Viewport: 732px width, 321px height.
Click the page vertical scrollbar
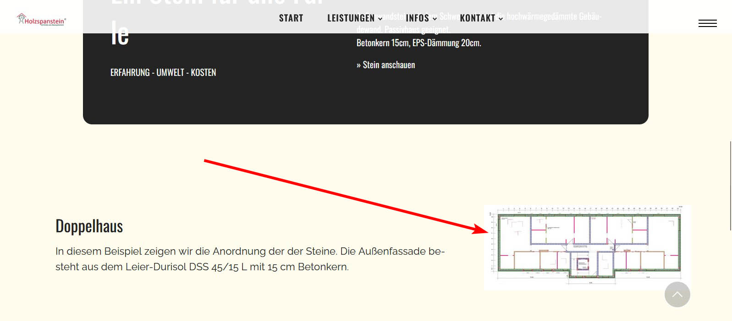pyautogui.click(x=730, y=186)
